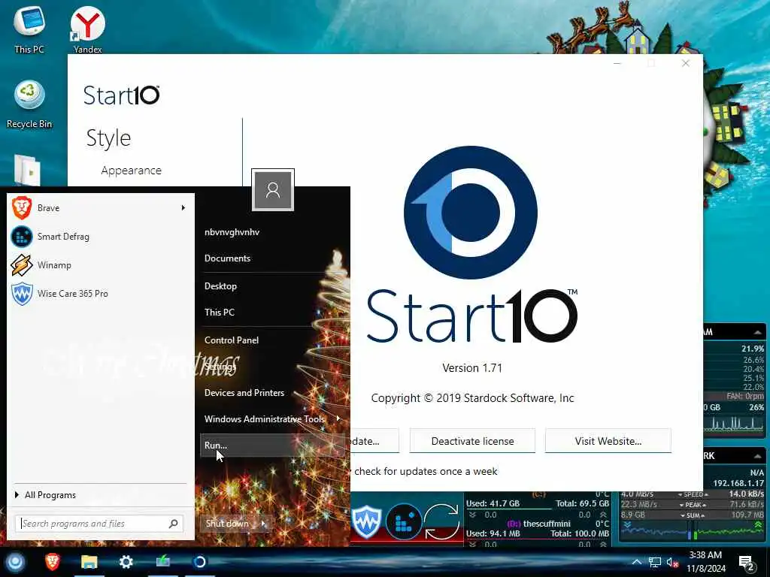Click the Visit Website... button
Screen dimensions: 770x577
[x=608, y=441]
